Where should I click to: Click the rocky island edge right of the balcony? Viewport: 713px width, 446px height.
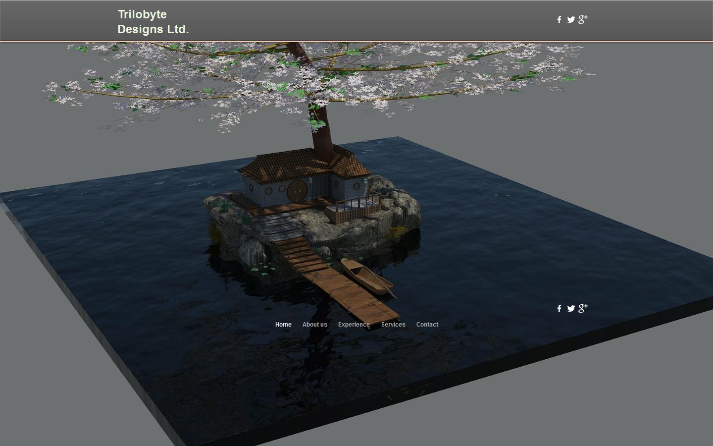(x=401, y=208)
